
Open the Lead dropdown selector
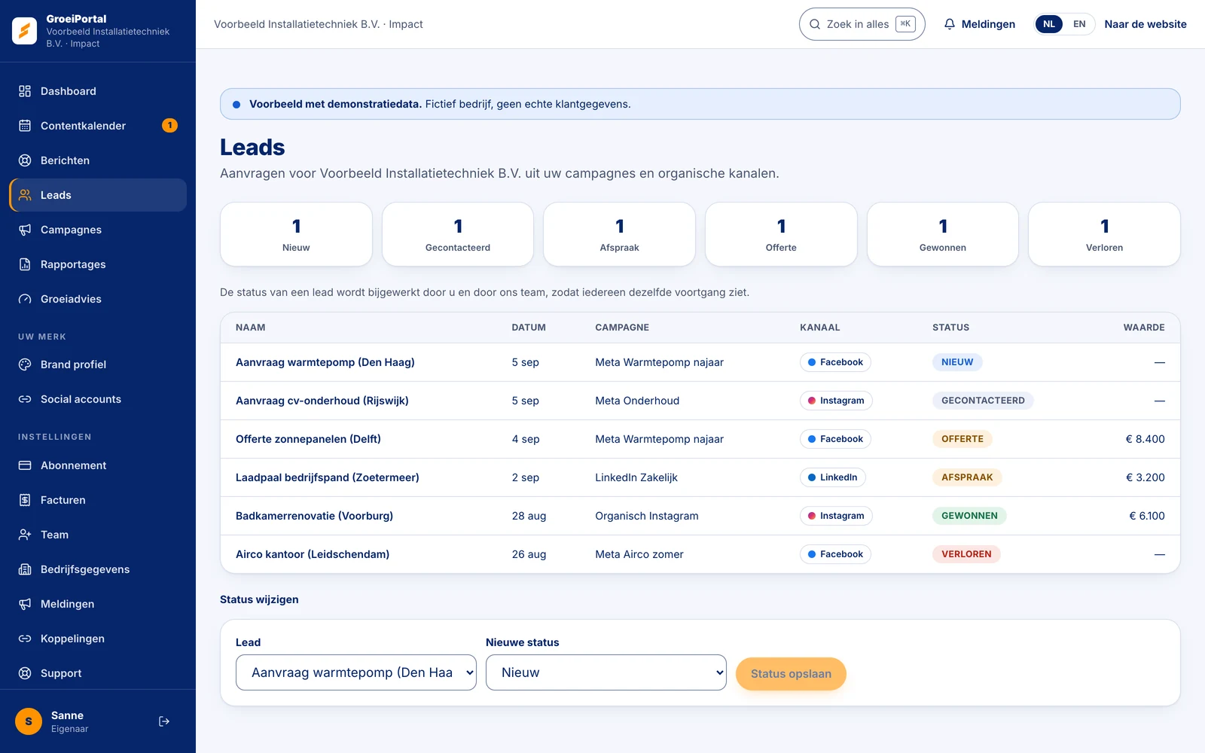[x=356, y=672]
